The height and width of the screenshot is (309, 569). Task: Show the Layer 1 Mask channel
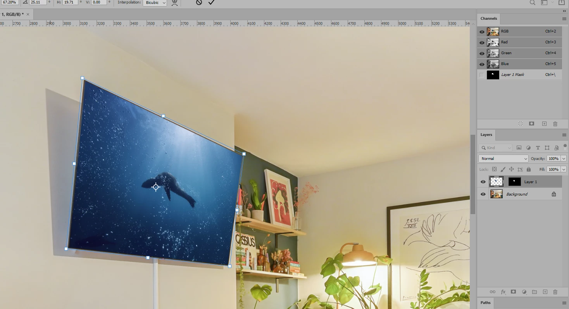coord(482,75)
